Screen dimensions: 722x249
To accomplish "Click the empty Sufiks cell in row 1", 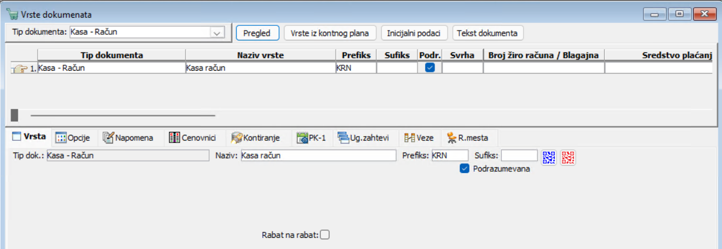I will click(x=397, y=68).
